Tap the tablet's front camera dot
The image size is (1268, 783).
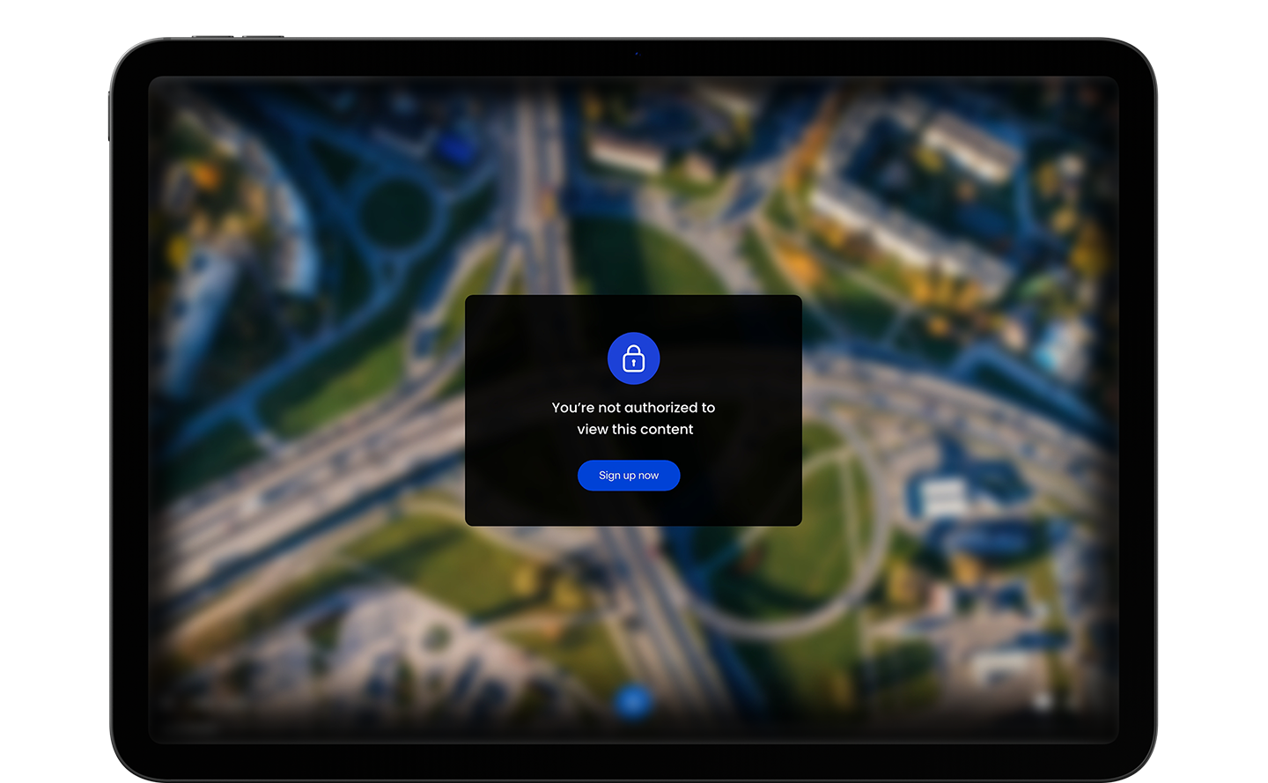637,54
